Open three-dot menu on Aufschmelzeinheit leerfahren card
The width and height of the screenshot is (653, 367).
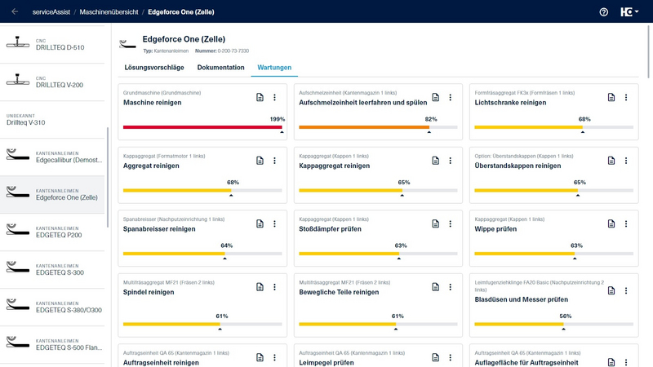(x=451, y=98)
